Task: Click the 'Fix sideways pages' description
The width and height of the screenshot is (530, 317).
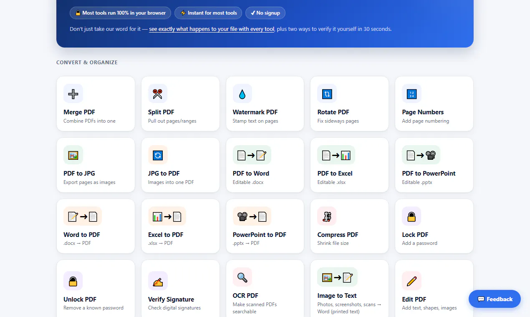Action: 338,121
